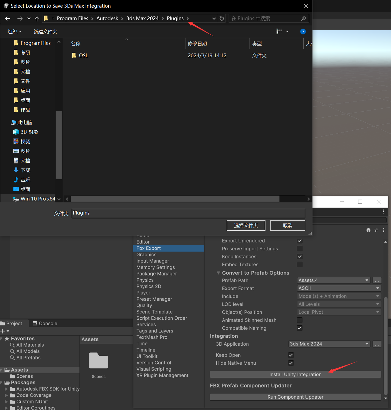This screenshot has height=410, width=391.
Task: Refresh the Plugins folder view
Action: [222, 18]
